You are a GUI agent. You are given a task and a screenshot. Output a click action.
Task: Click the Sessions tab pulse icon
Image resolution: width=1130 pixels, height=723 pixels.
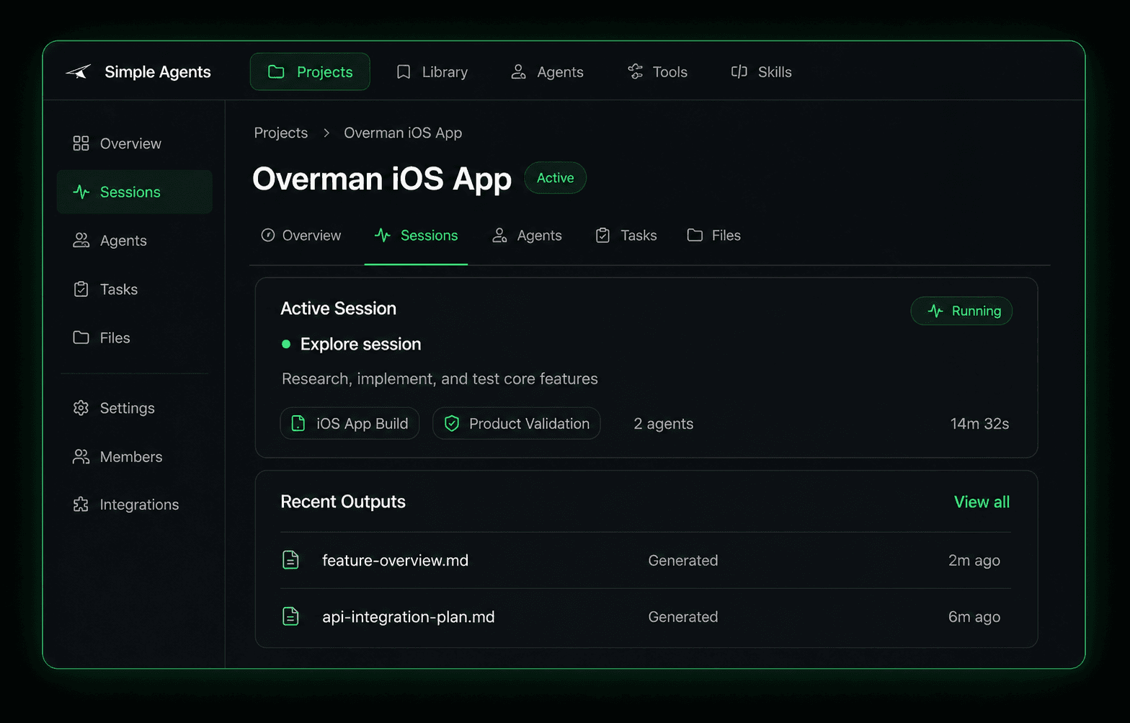coord(383,235)
